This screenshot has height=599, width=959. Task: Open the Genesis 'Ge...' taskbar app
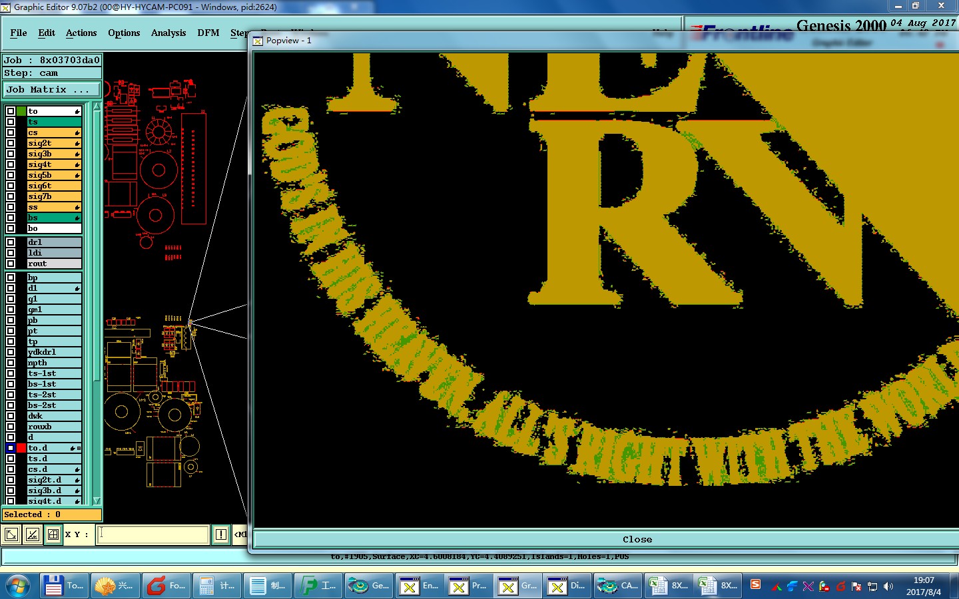[368, 586]
